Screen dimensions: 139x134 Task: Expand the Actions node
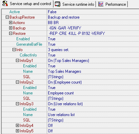[11, 23]
